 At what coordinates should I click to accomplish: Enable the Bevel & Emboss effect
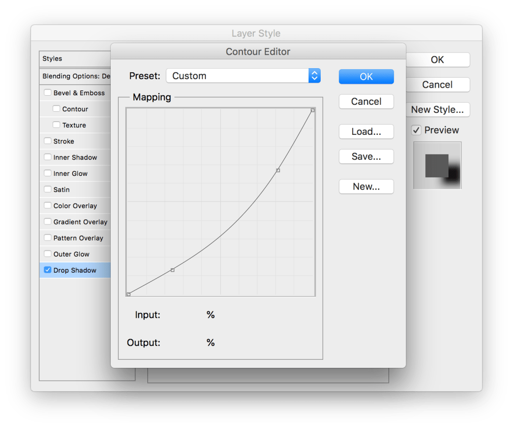48,93
